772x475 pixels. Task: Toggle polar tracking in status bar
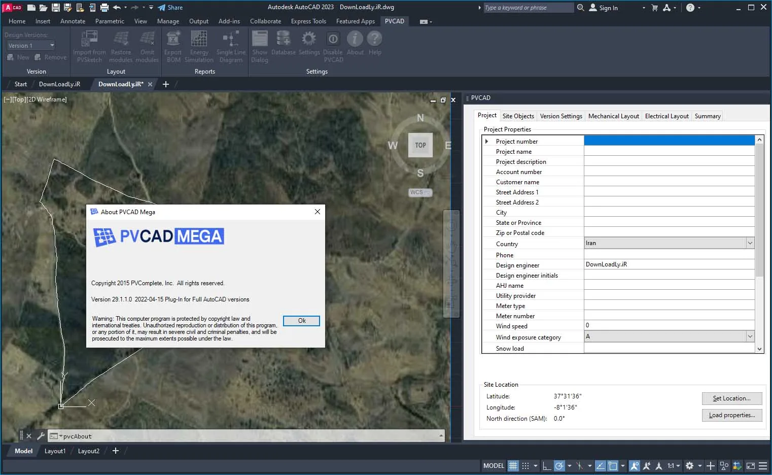[559, 465]
